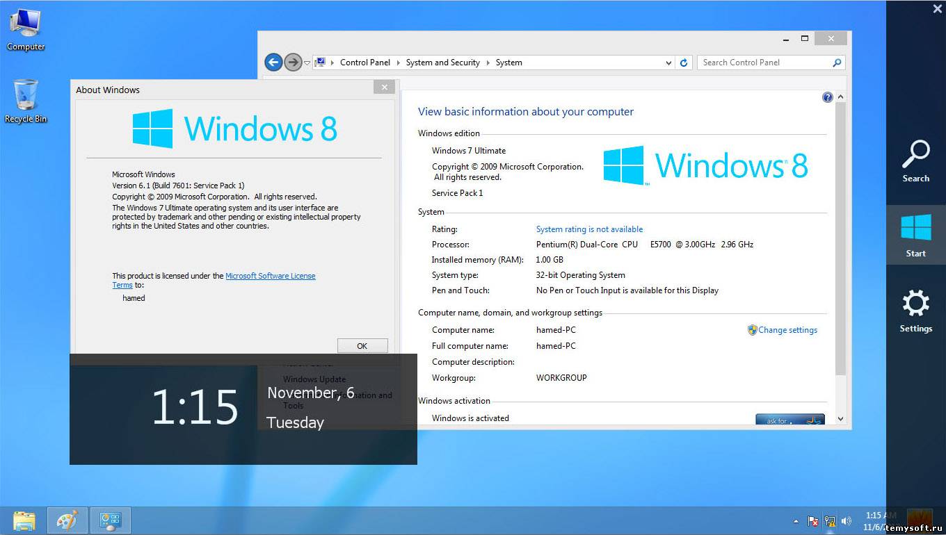946x535 pixels.
Task: Click the ask for genuine badge
Action: point(789,420)
